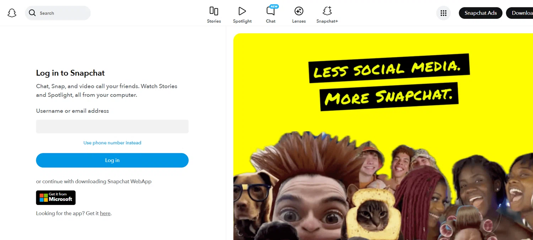Viewport: 533px width, 240px height.
Task: Click the Snapchat Ads button
Action: pos(481,13)
